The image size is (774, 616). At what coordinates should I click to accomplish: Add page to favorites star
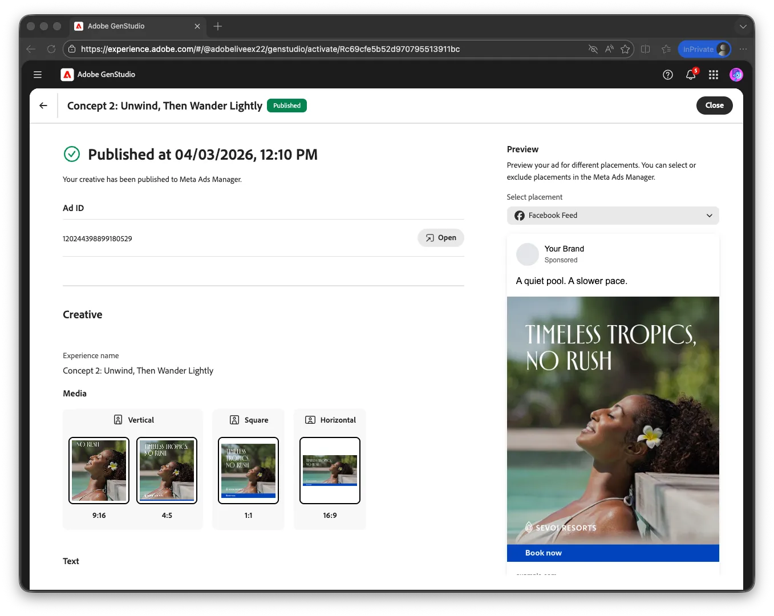[x=625, y=49]
